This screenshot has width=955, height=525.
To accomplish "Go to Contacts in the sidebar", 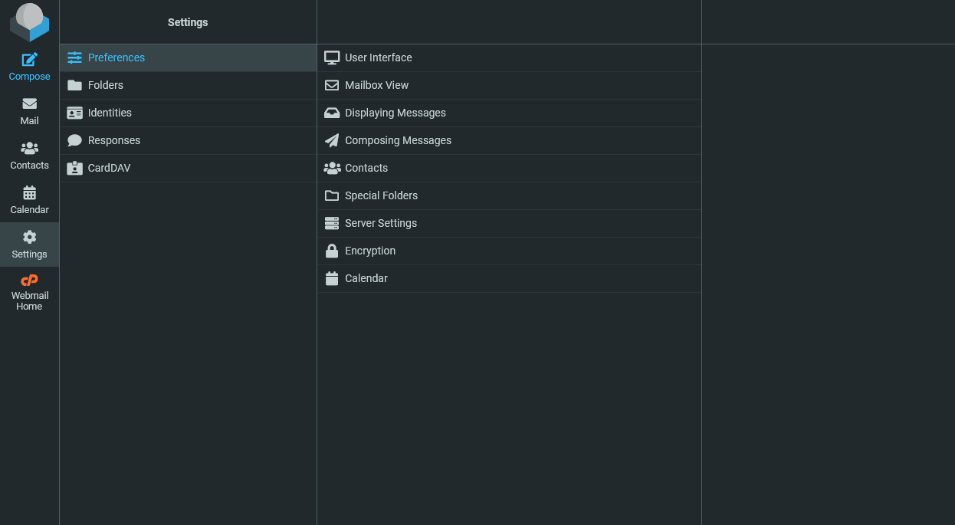I will pyautogui.click(x=29, y=156).
